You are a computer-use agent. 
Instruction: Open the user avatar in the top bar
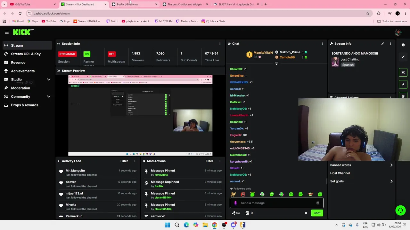click(x=398, y=32)
